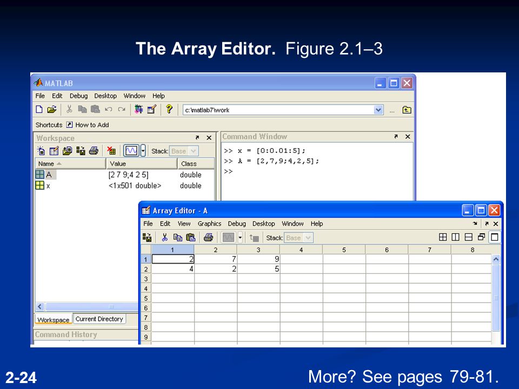Split Array Editor top/bottom tile icon
This screenshot has height=389, width=519.
click(x=468, y=237)
